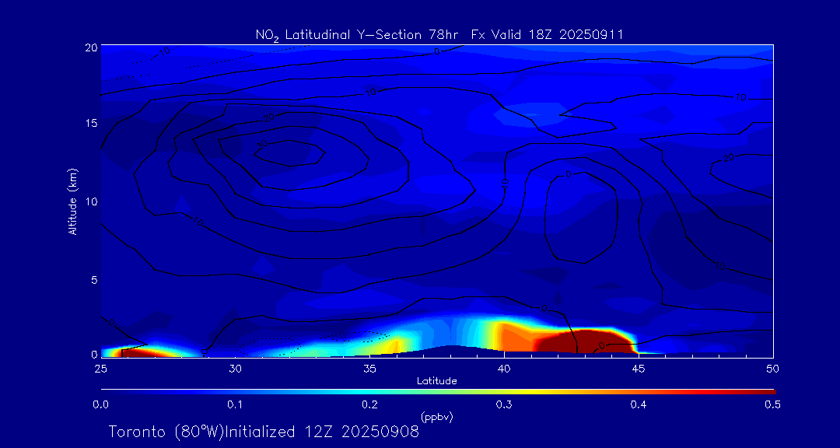The height and width of the screenshot is (448, 840).
Task: Click the latitude axis tick label 50
Action: pos(772,367)
